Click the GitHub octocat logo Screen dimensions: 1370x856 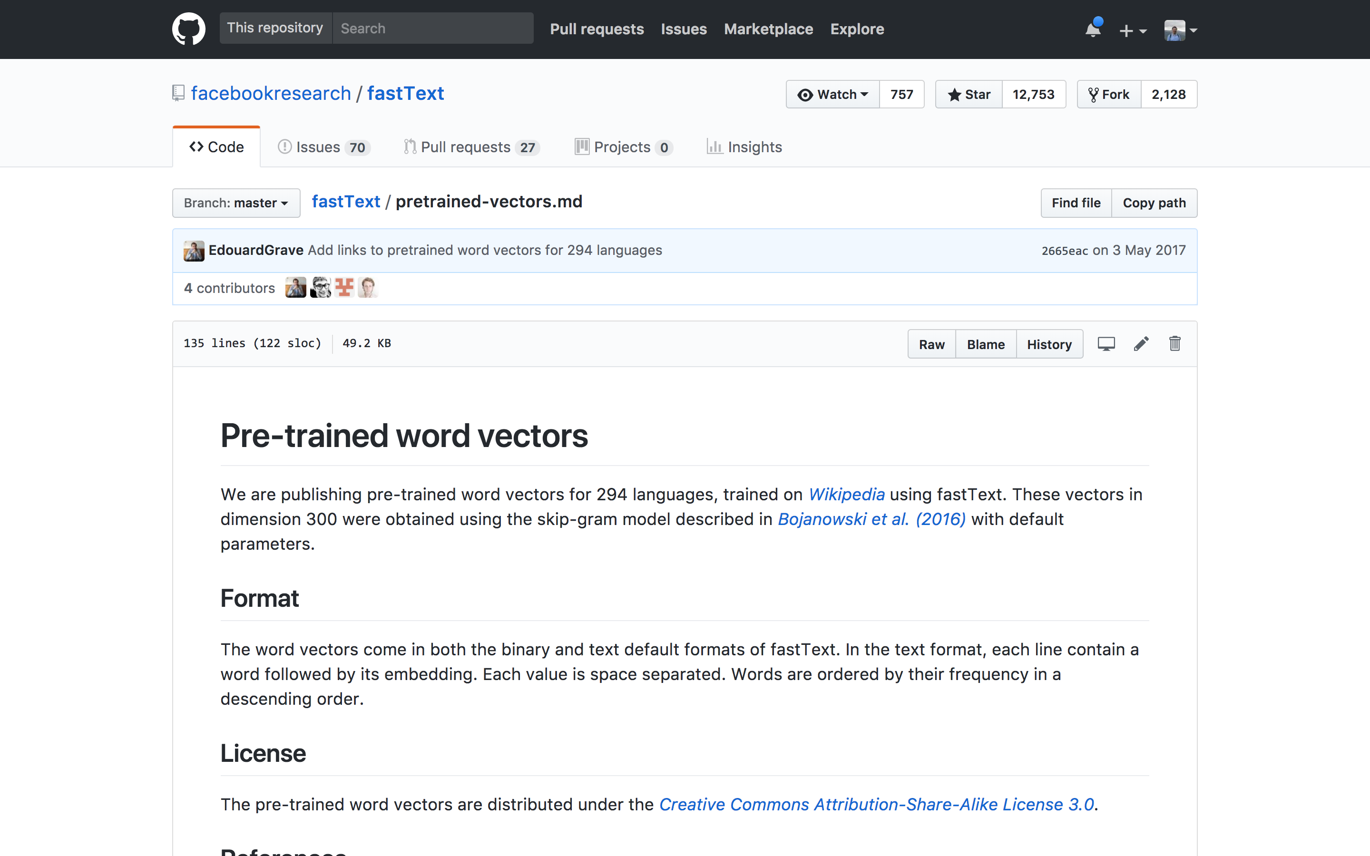(188, 29)
